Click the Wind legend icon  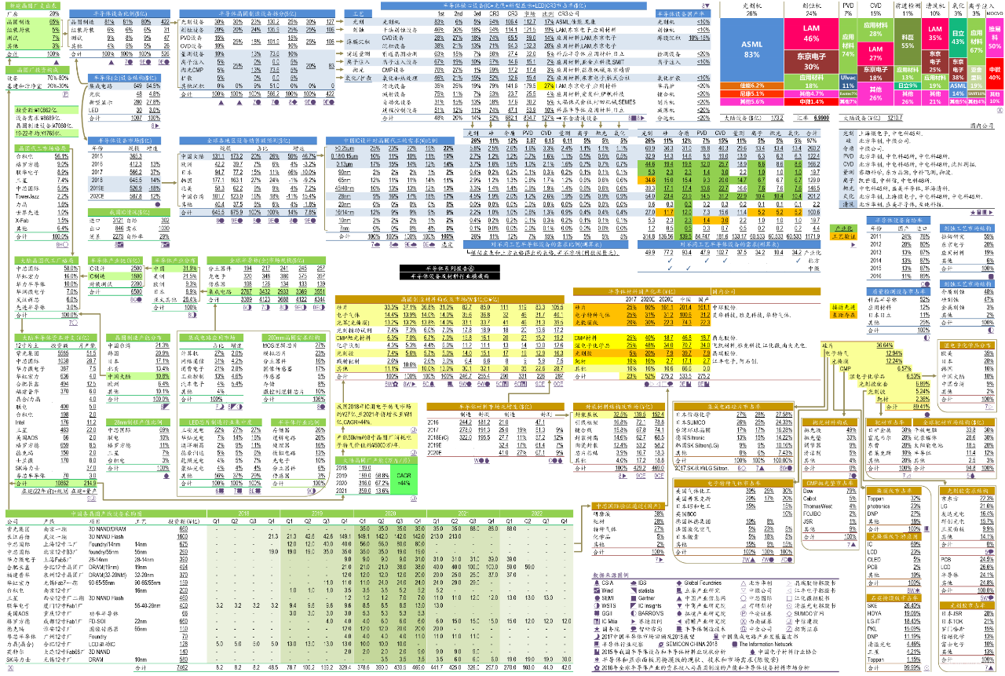[597, 590]
